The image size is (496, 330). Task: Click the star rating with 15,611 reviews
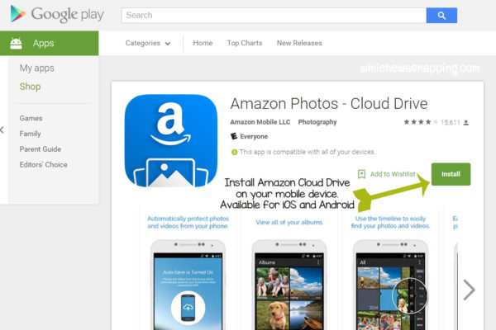click(x=432, y=122)
